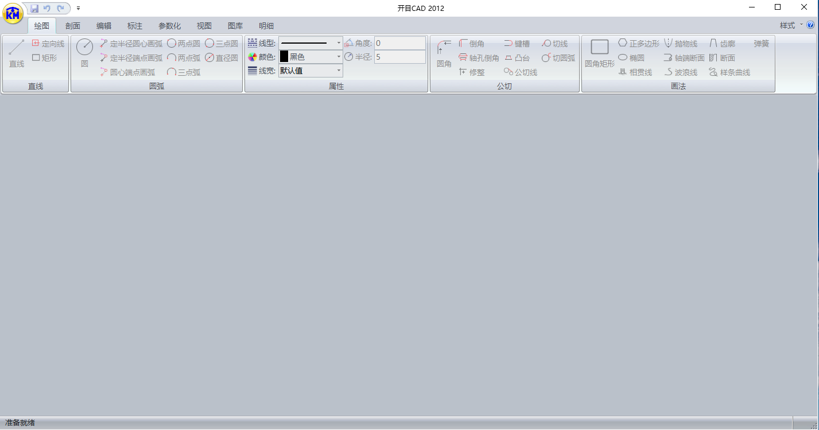819x430 pixels.
Task: Pick the 三点圆 three-point circle tool
Action: (222, 44)
